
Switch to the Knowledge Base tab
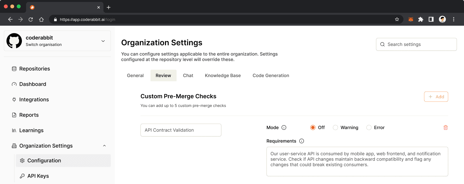223,75
